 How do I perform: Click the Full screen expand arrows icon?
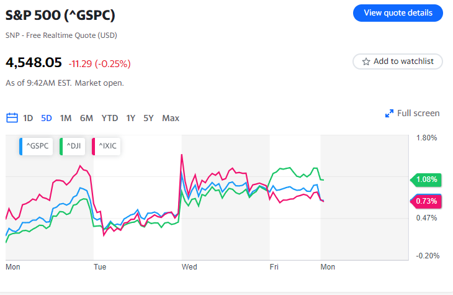pyautogui.click(x=389, y=113)
